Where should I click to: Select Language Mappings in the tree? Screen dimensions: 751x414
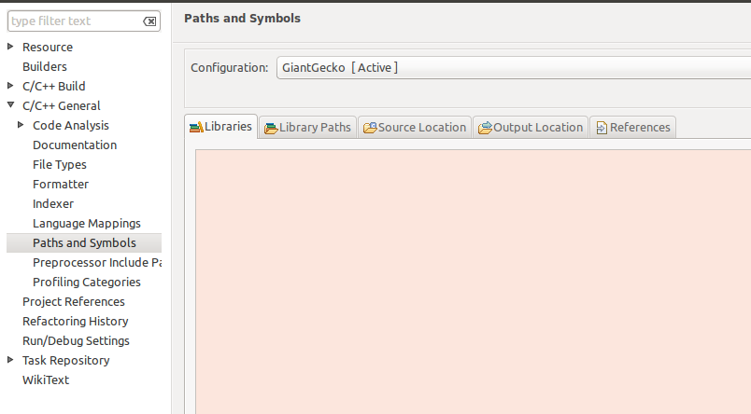[87, 223]
